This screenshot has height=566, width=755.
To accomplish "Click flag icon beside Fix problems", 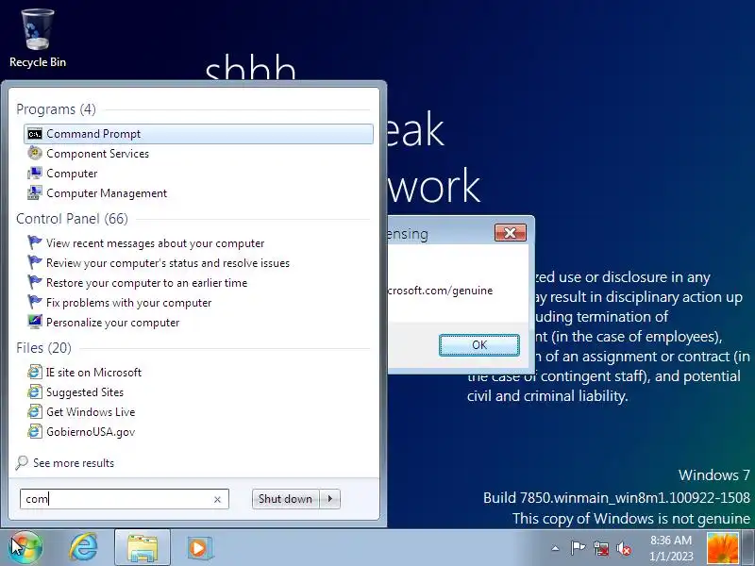I will [35, 302].
